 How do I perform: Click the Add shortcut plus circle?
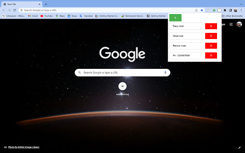pos(122,86)
